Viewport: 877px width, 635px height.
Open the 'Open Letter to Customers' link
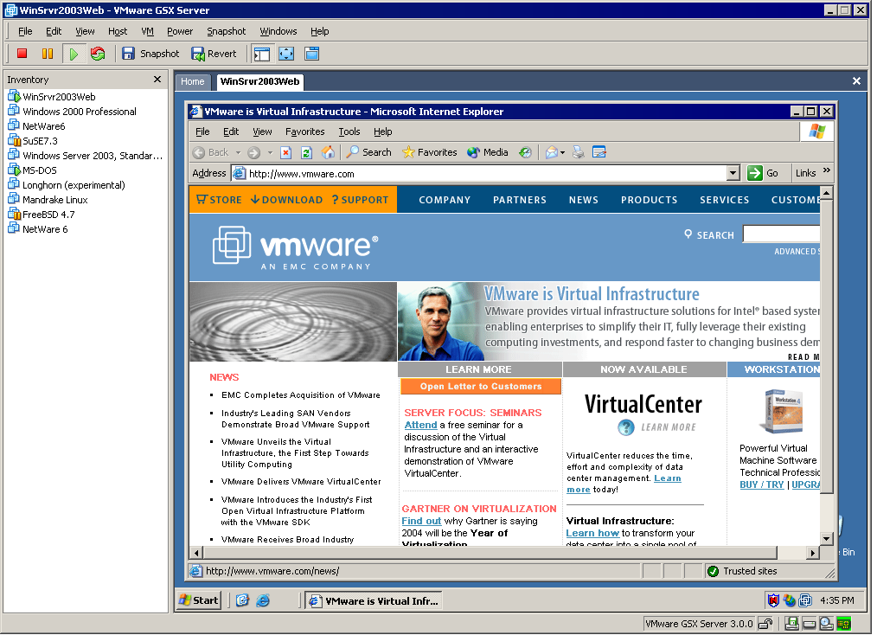[480, 387]
